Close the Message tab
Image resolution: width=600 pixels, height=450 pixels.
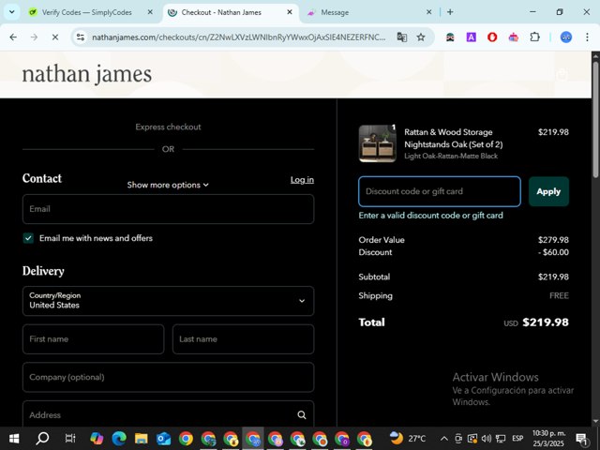pos(429,12)
